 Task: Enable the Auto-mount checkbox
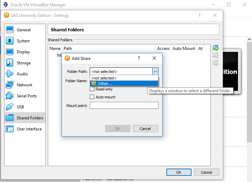coord(92,97)
